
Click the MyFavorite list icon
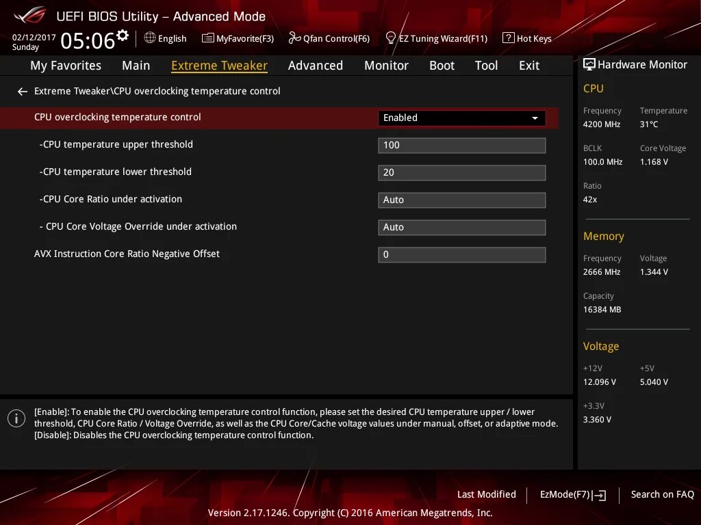click(x=207, y=38)
